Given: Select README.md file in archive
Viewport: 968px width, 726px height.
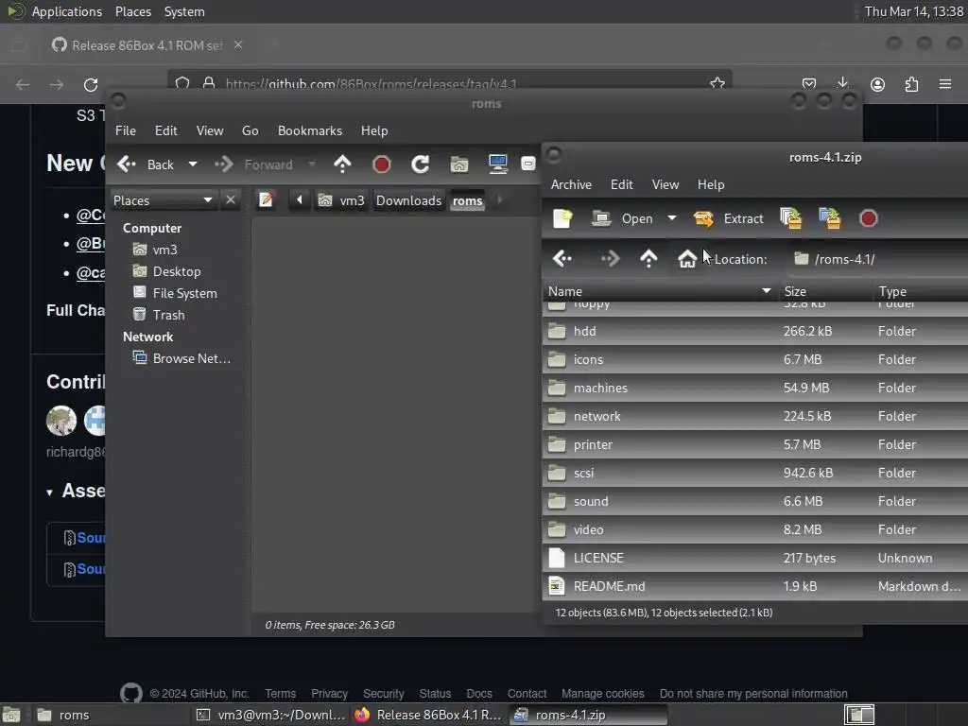Looking at the screenshot, I should [x=755, y=586].
